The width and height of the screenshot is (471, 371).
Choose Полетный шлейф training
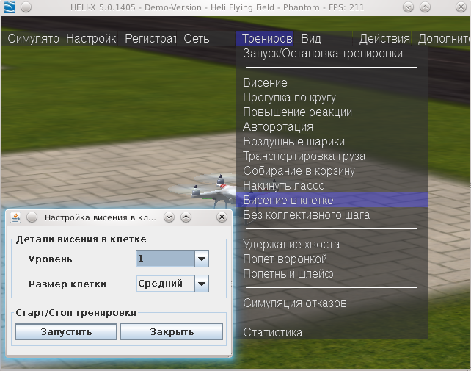[332, 274]
